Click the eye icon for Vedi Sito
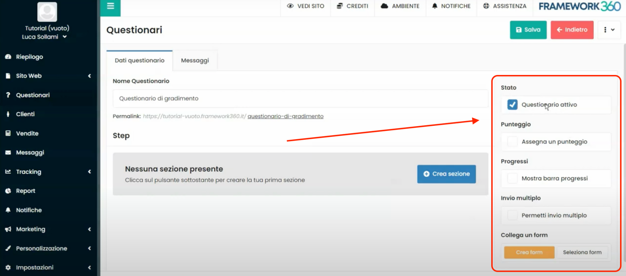626x276 pixels. coord(290,6)
